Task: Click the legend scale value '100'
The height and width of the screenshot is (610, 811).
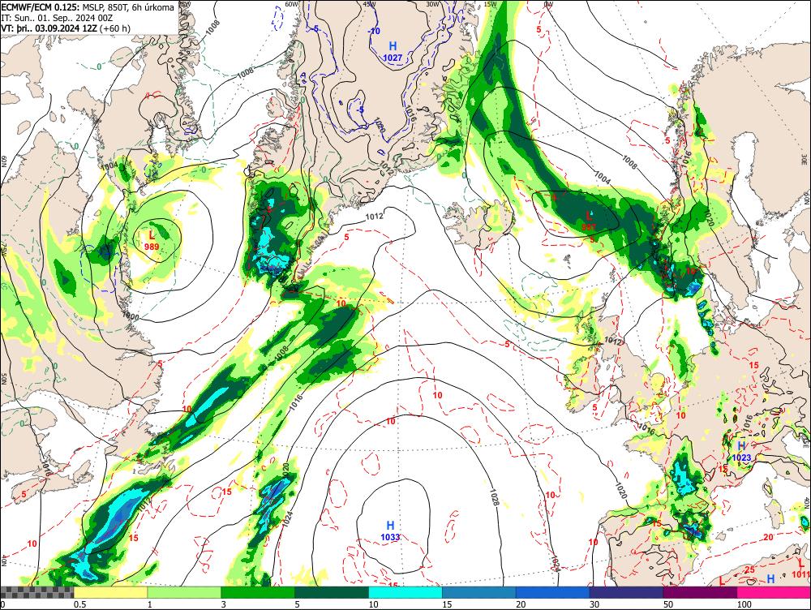Action: coord(744,604)
